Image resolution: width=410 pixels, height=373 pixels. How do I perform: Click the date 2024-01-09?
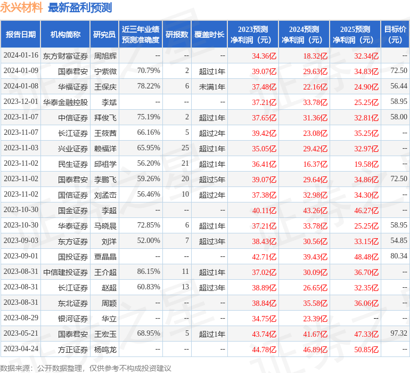pos(21,71)
